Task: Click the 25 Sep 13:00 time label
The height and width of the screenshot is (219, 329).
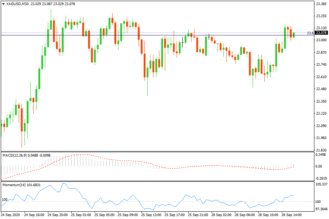Action: [152, 215]
